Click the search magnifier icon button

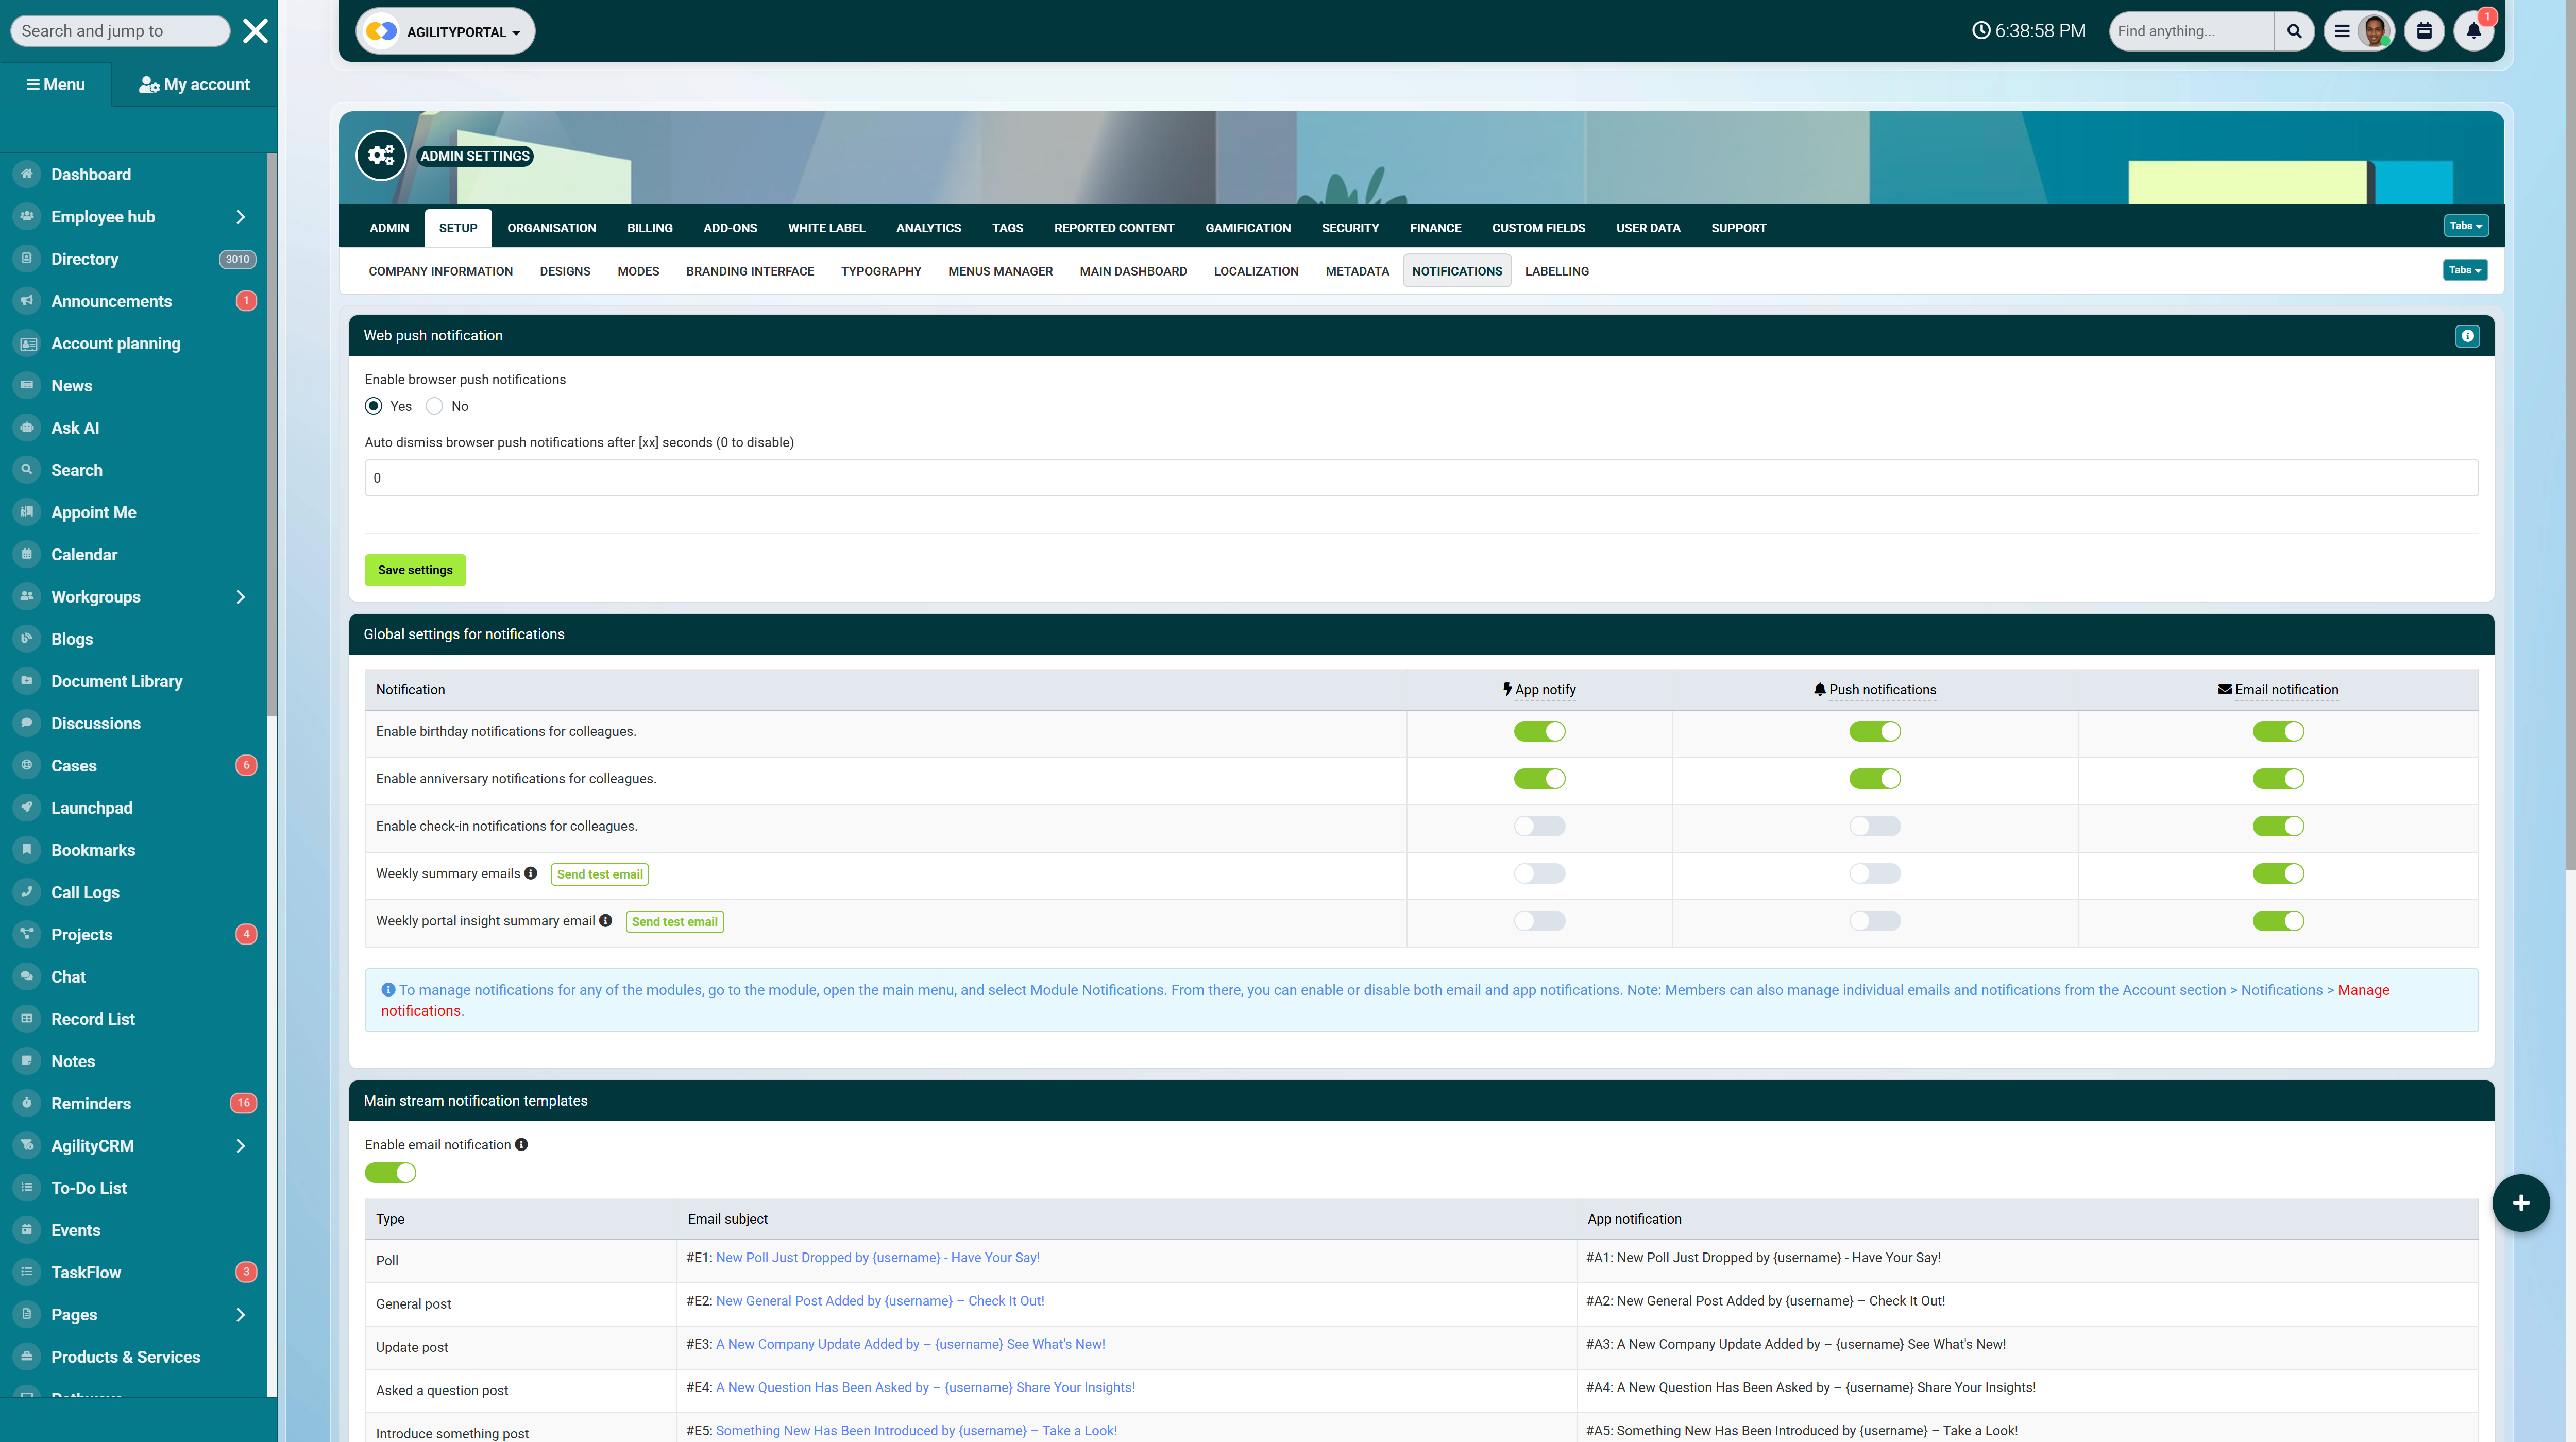(2294, 31)
